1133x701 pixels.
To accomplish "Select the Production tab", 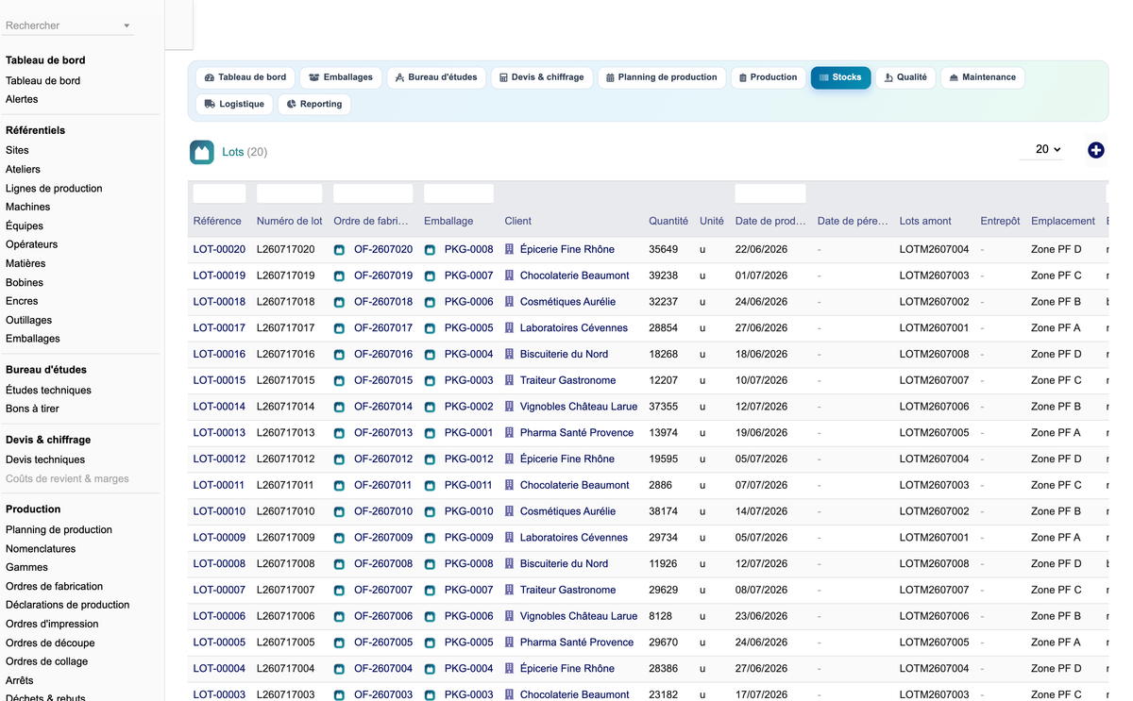I will [768, 77].
